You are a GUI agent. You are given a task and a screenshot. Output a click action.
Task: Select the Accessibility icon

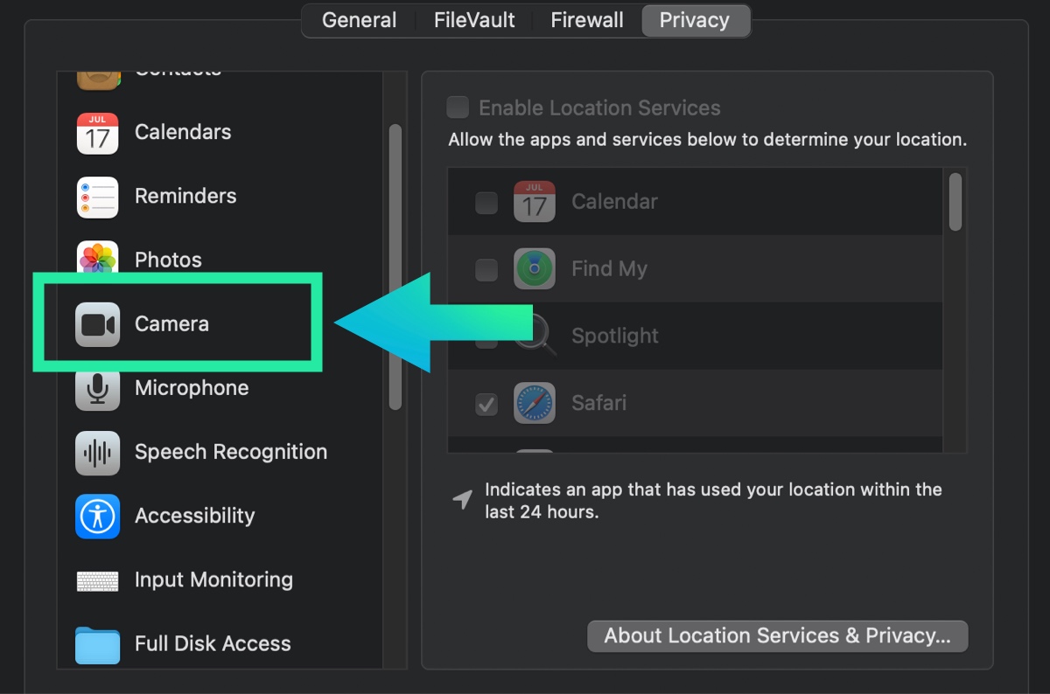click(x=97, y=516)
